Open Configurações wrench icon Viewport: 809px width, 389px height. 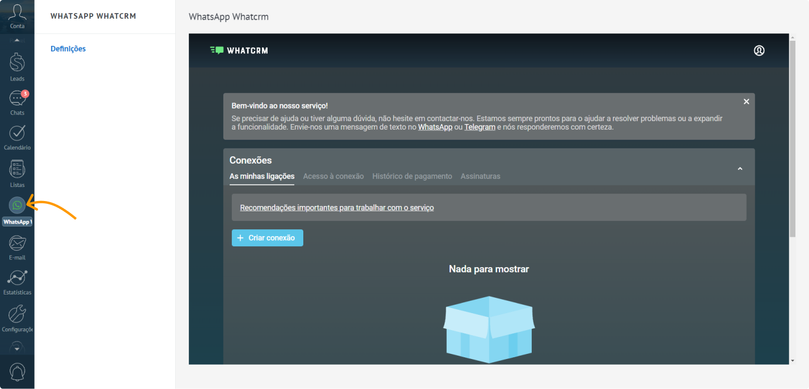(x=17, y=314)
